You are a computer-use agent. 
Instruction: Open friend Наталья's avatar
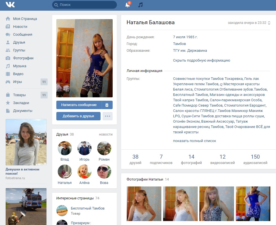65,172
